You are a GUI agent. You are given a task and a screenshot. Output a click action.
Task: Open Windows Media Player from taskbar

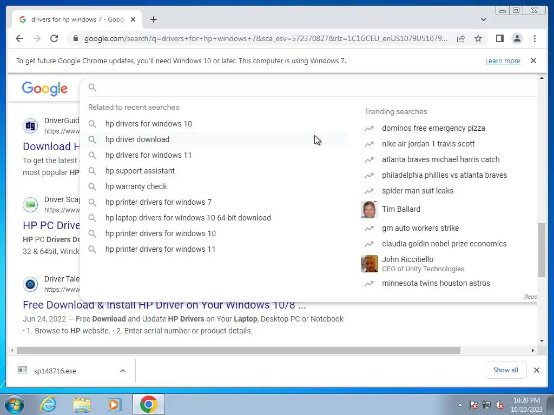[115, 404]
